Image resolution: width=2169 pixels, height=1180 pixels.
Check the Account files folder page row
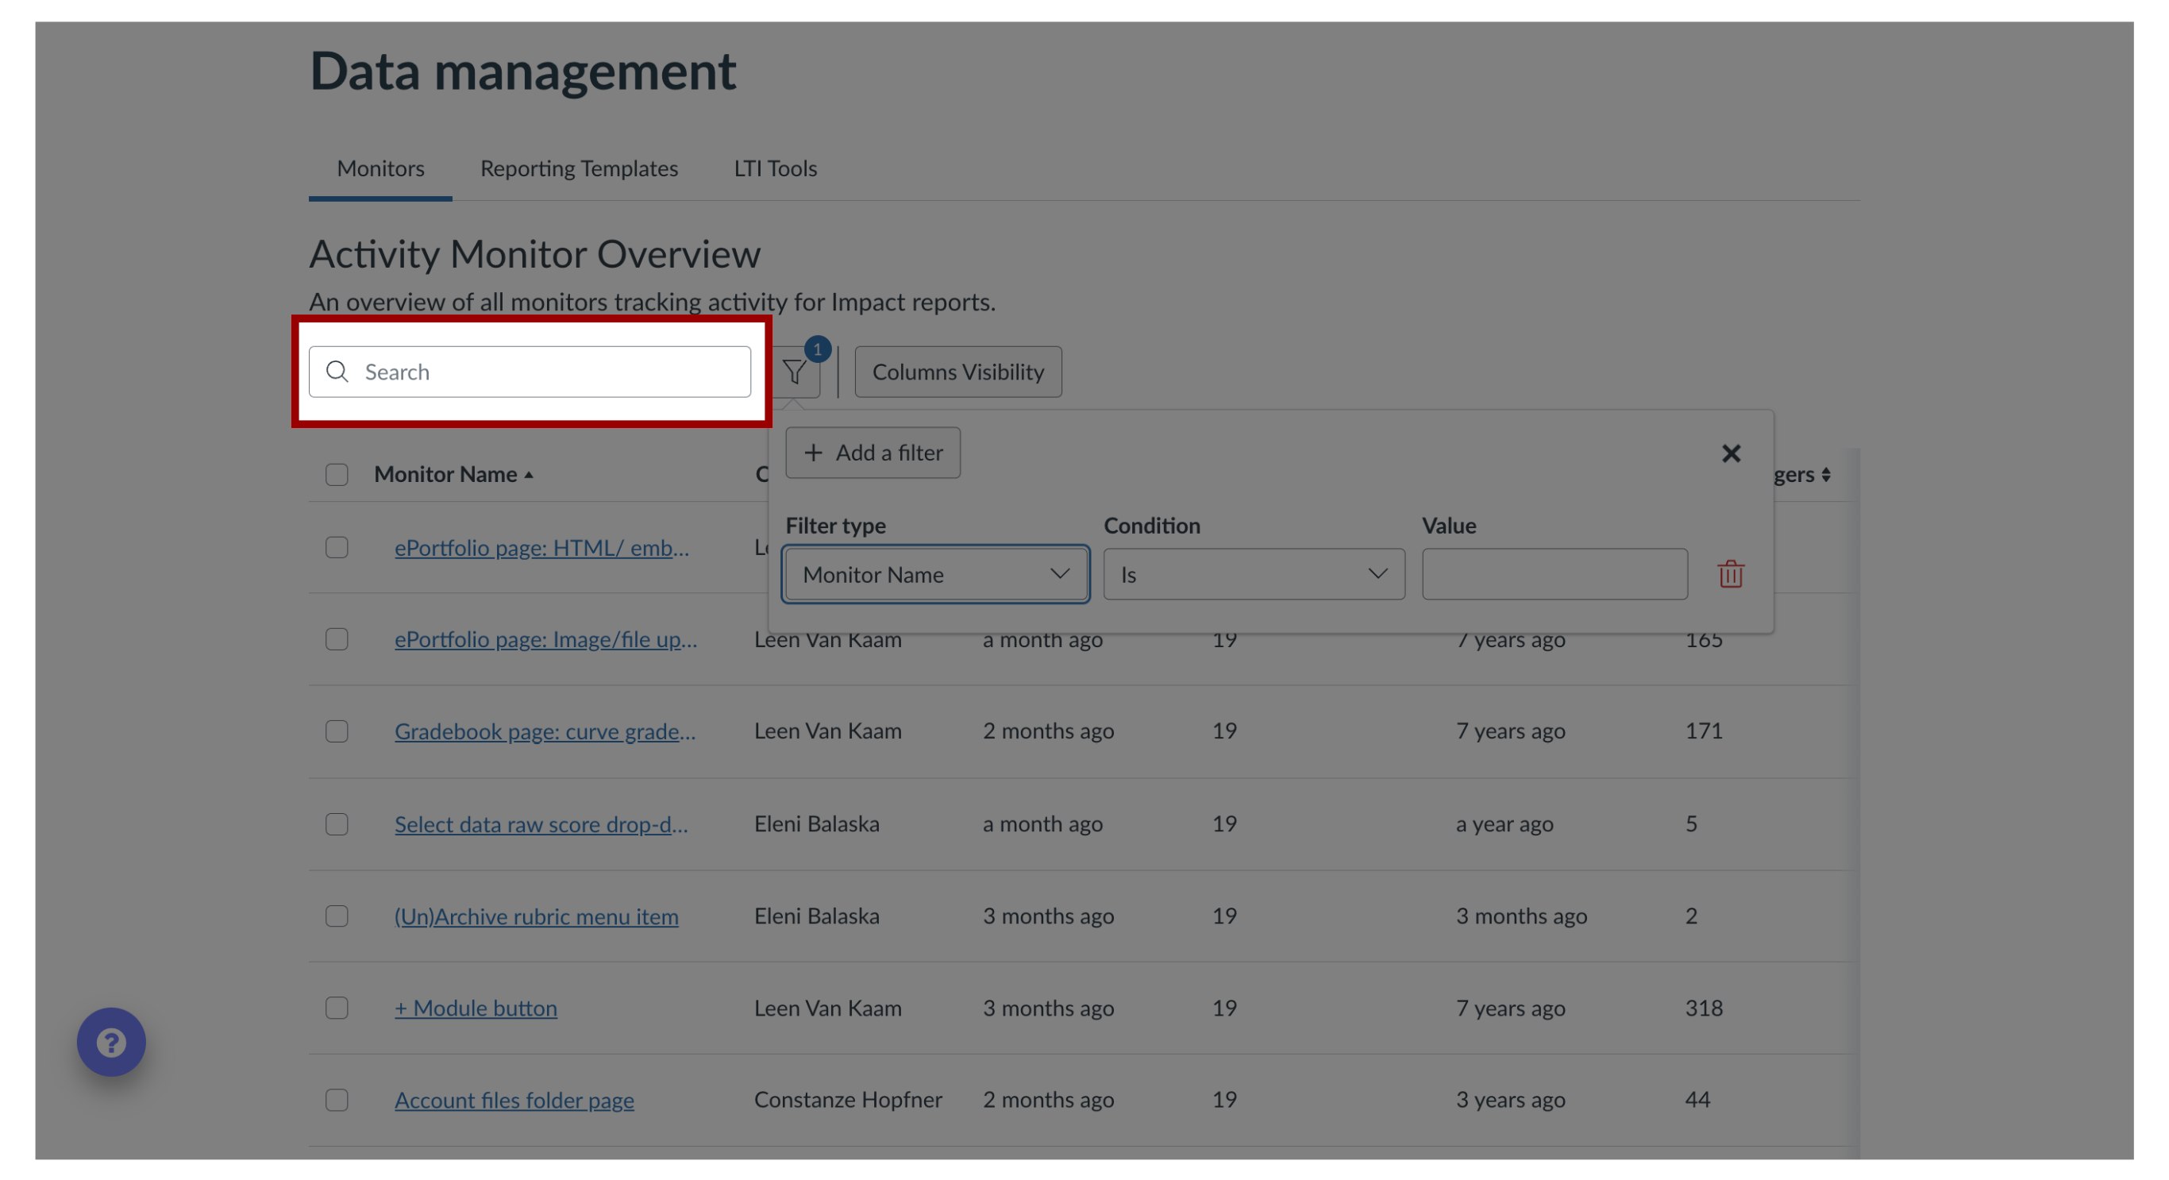[x=337, y=1099]
